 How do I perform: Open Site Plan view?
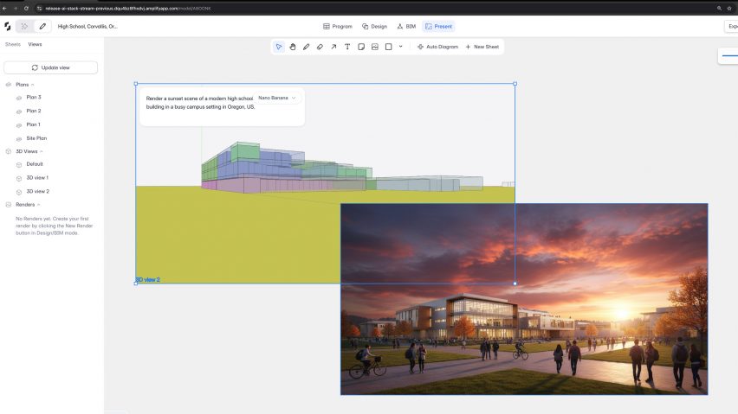(36, 138)
